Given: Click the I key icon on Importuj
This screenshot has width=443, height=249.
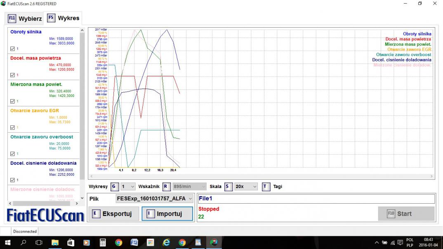Looking at the screenshot, I should pos(150,214).
